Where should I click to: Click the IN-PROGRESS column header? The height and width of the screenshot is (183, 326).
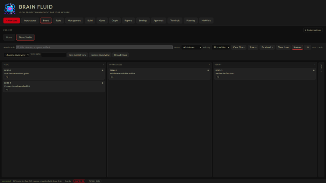(159, 64)
